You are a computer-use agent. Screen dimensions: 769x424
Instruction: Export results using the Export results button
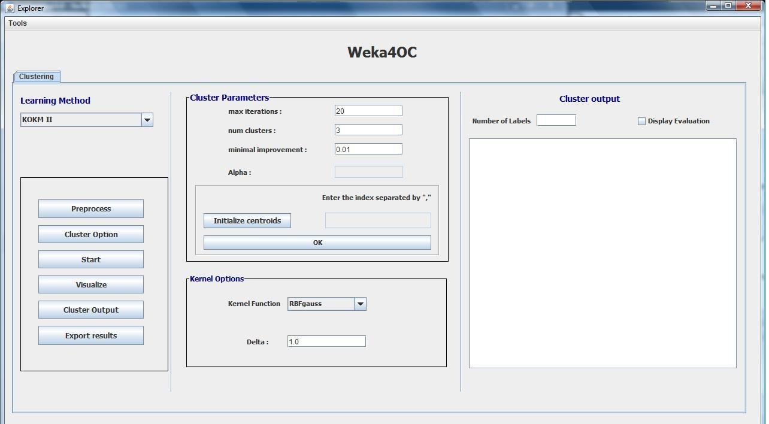pyautogui.click(x=90, y=335)
